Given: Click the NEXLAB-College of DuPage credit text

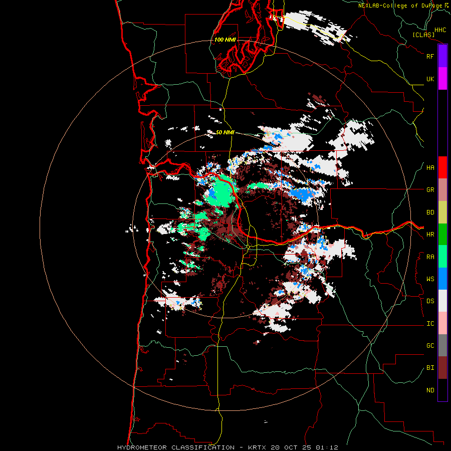Looking at the screenshot, I should coord(400,6).
